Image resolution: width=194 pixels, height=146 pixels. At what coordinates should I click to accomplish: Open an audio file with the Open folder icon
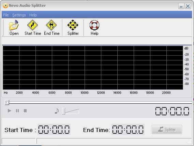14,25
